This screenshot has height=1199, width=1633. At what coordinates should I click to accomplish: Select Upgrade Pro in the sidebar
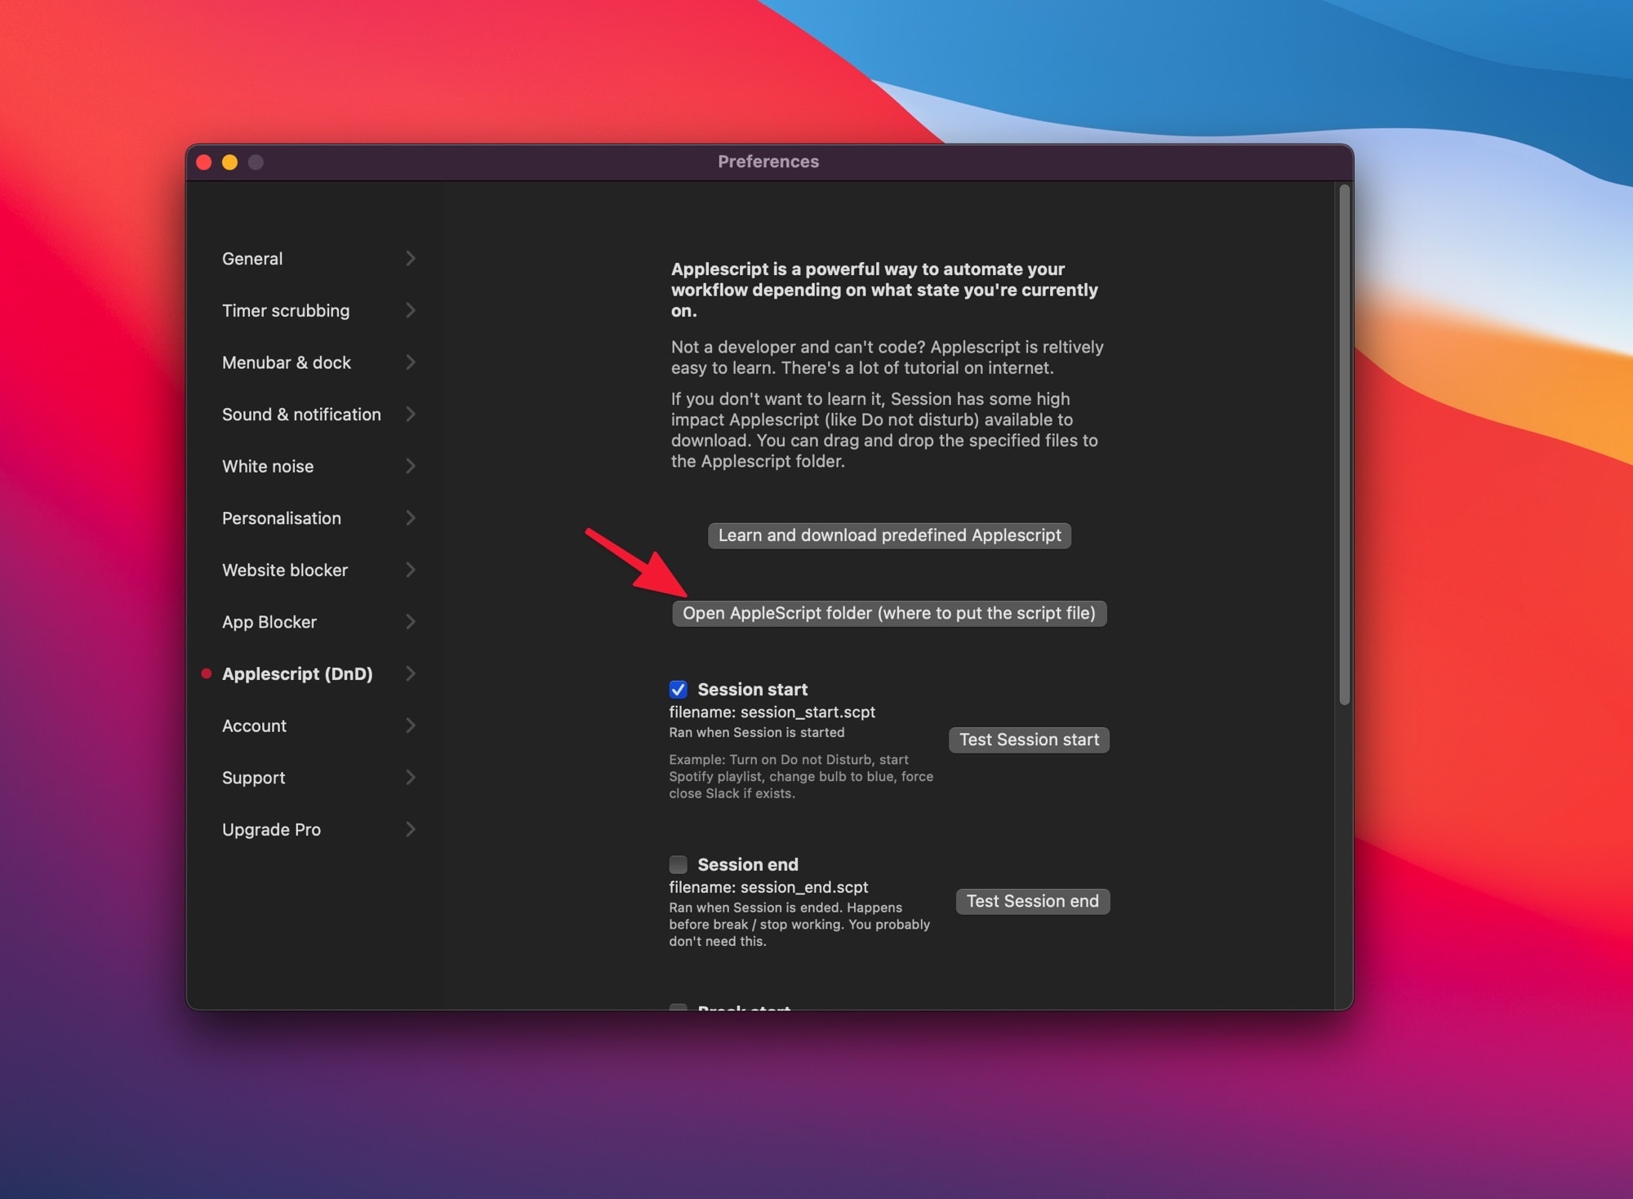tap(271, 829)
